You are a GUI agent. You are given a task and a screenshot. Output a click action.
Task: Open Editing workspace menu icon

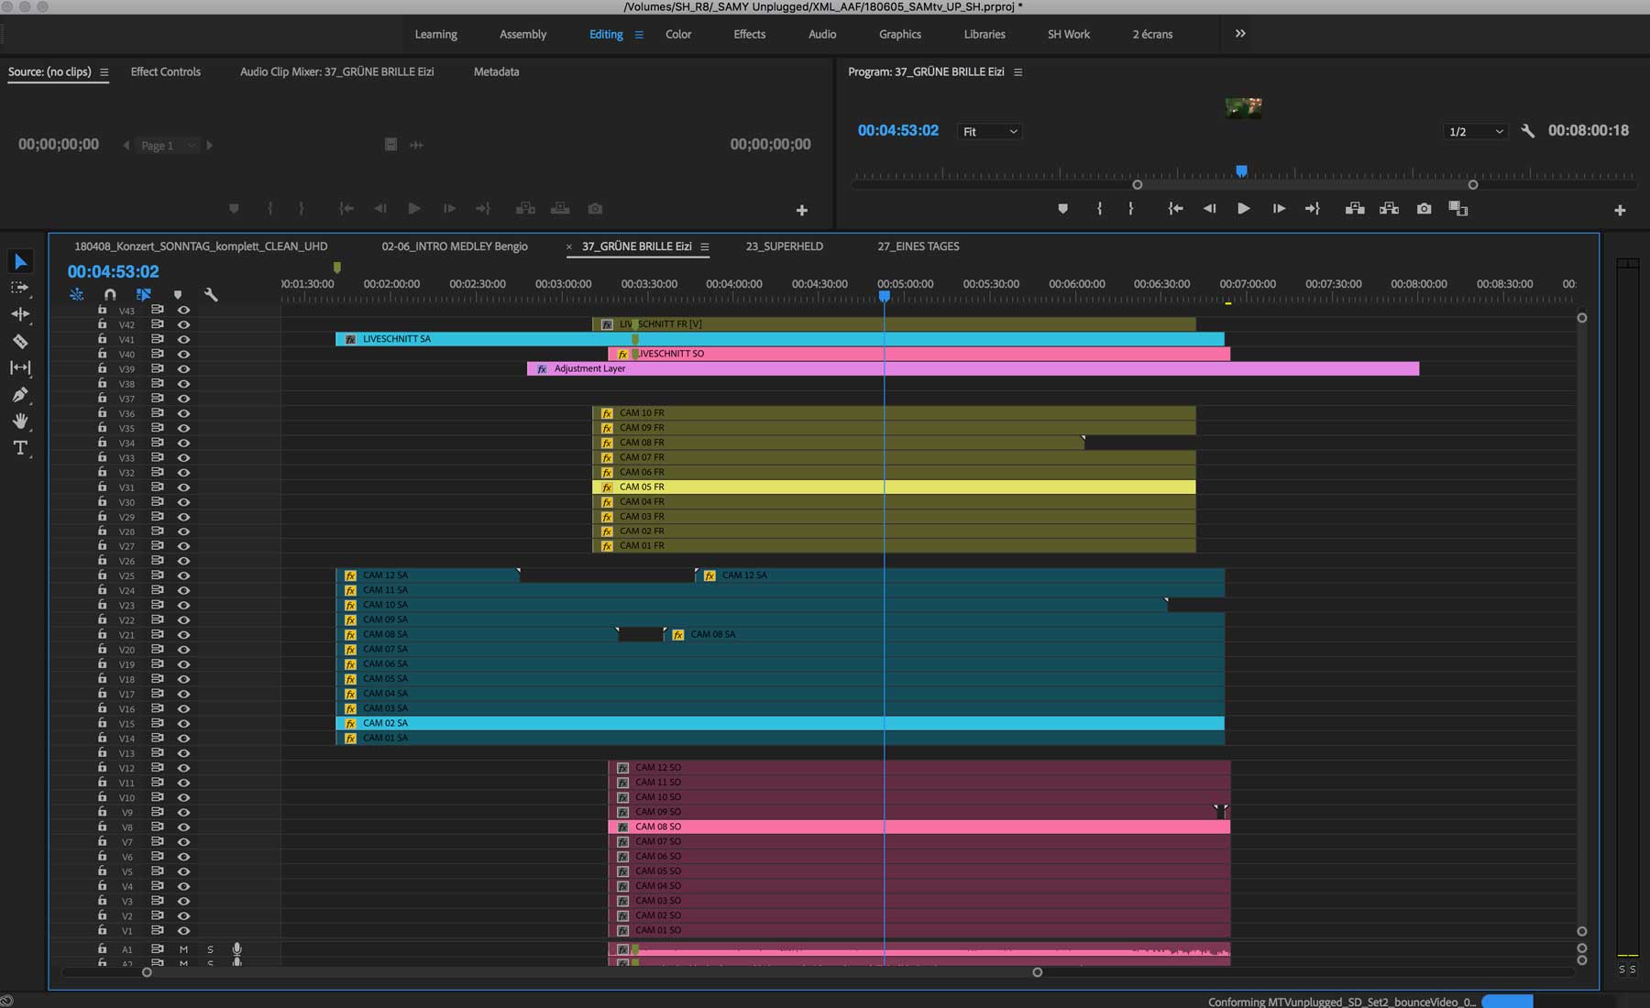639,35
